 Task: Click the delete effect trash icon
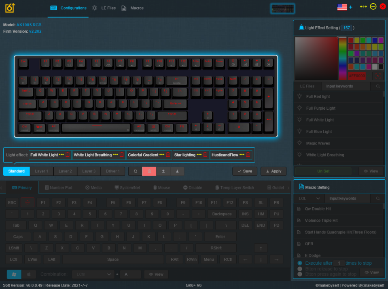149,171
